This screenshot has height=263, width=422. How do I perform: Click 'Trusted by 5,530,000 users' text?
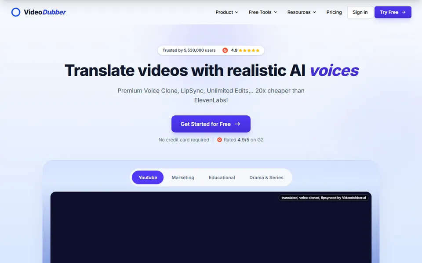(x=189, y=50)
